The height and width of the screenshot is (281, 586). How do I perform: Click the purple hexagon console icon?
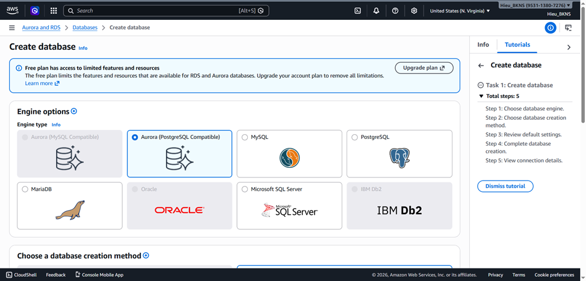[x=35, y=11]
